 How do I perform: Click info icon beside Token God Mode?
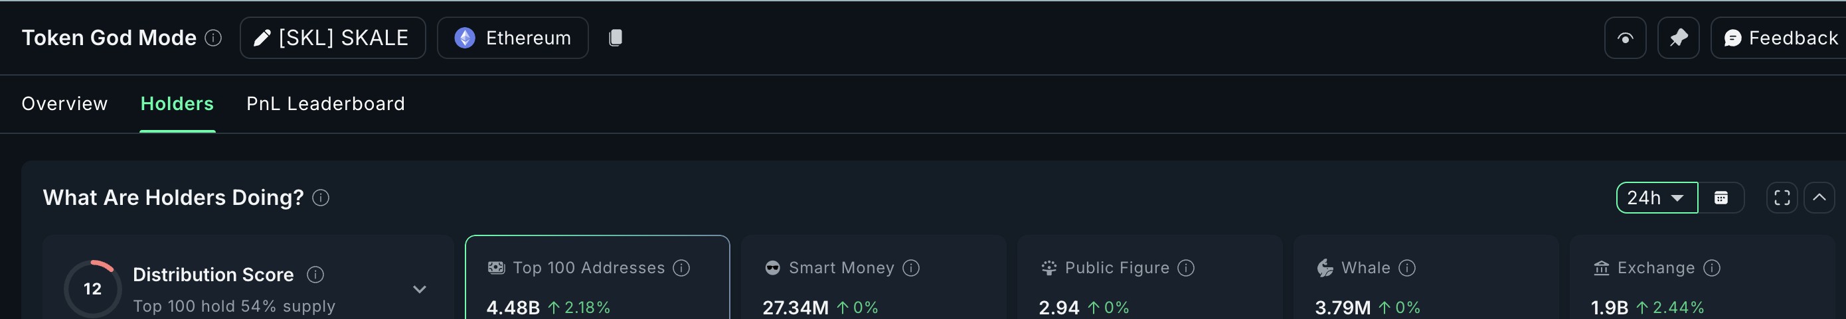pyautogui.click(x=213, y=38)
